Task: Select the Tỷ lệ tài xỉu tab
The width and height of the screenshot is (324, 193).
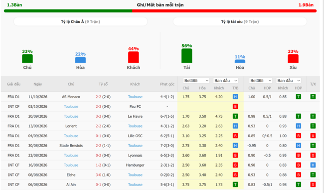Action: 240,21
